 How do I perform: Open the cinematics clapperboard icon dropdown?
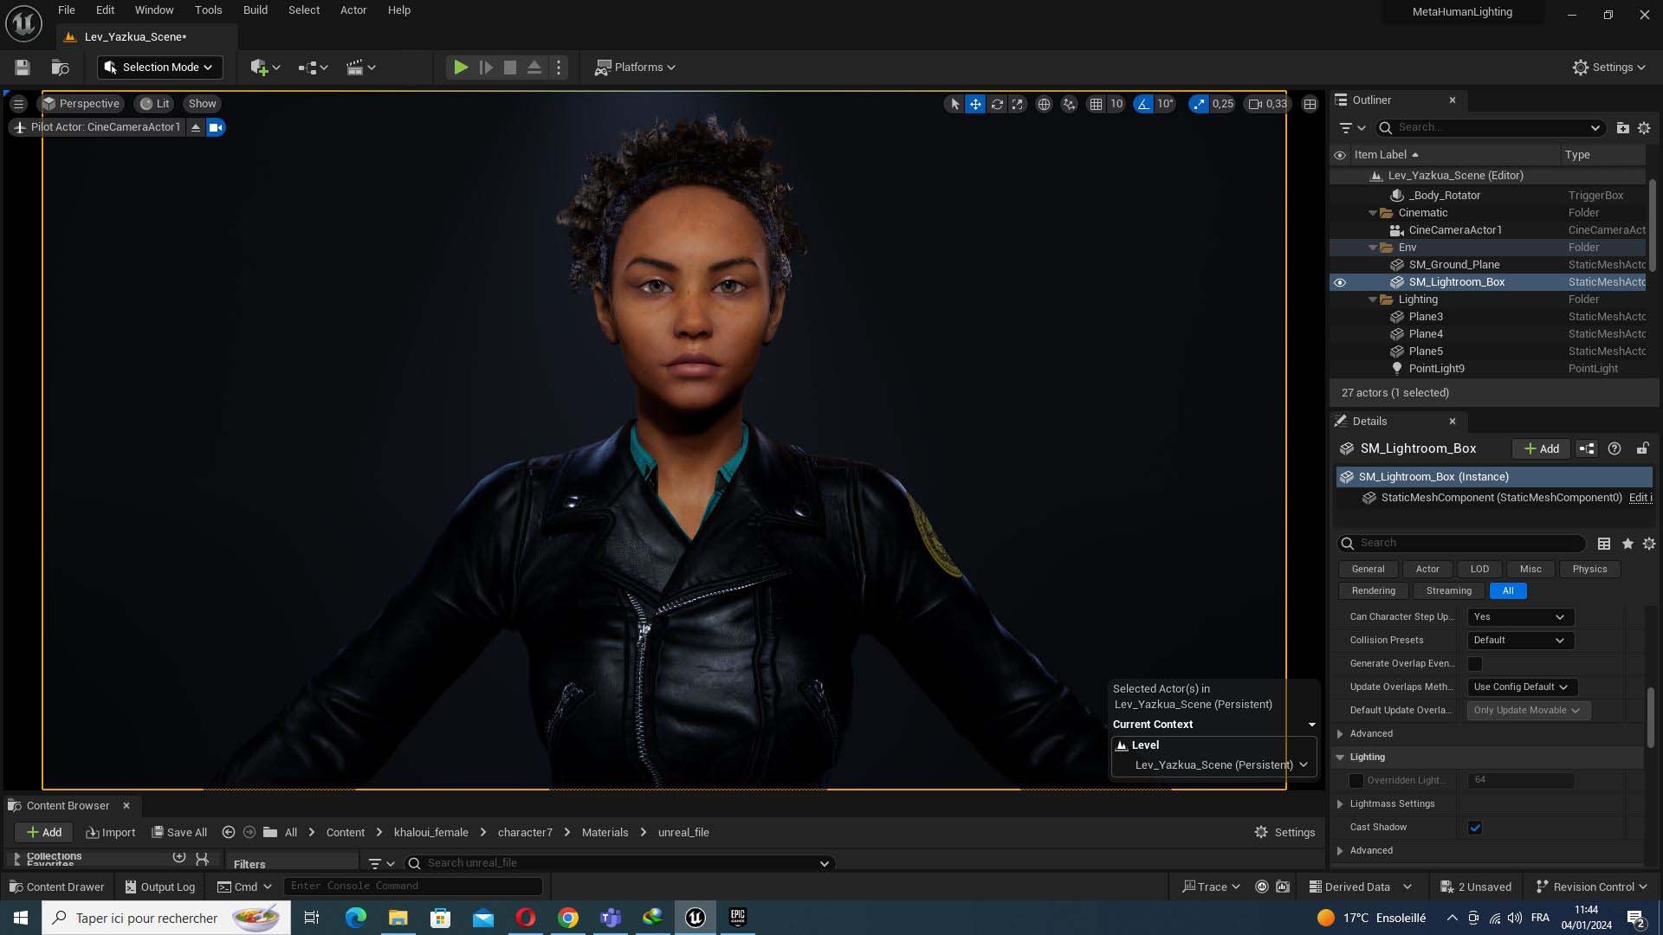[x=360, y=68]
